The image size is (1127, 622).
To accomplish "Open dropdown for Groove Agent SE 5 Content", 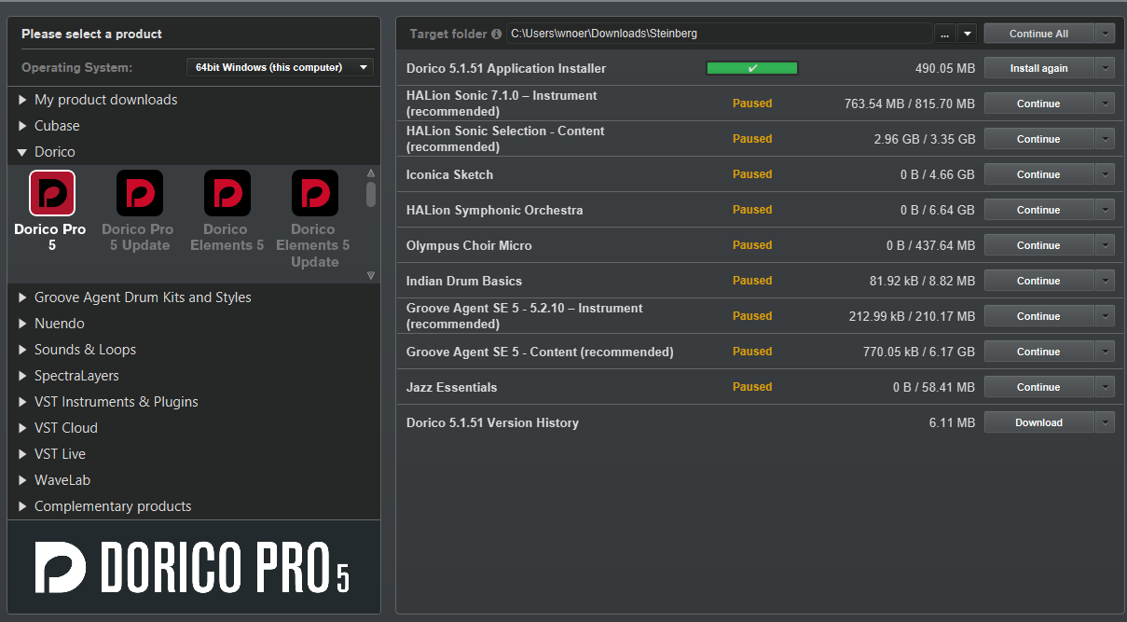I will 1105,352.
